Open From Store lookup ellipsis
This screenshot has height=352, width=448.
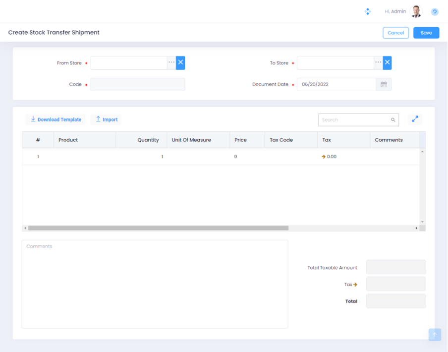point(171,62)
